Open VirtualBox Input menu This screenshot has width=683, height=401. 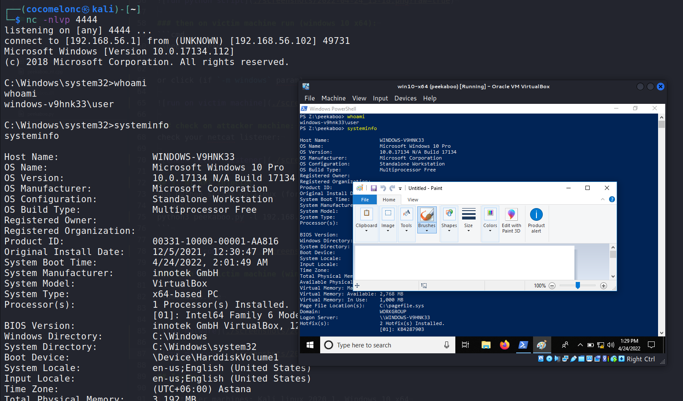pyautogui.click(x=380, y=98)
